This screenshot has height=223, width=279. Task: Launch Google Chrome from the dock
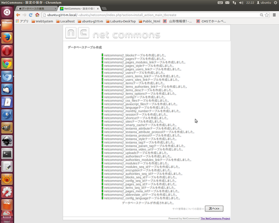7,64
